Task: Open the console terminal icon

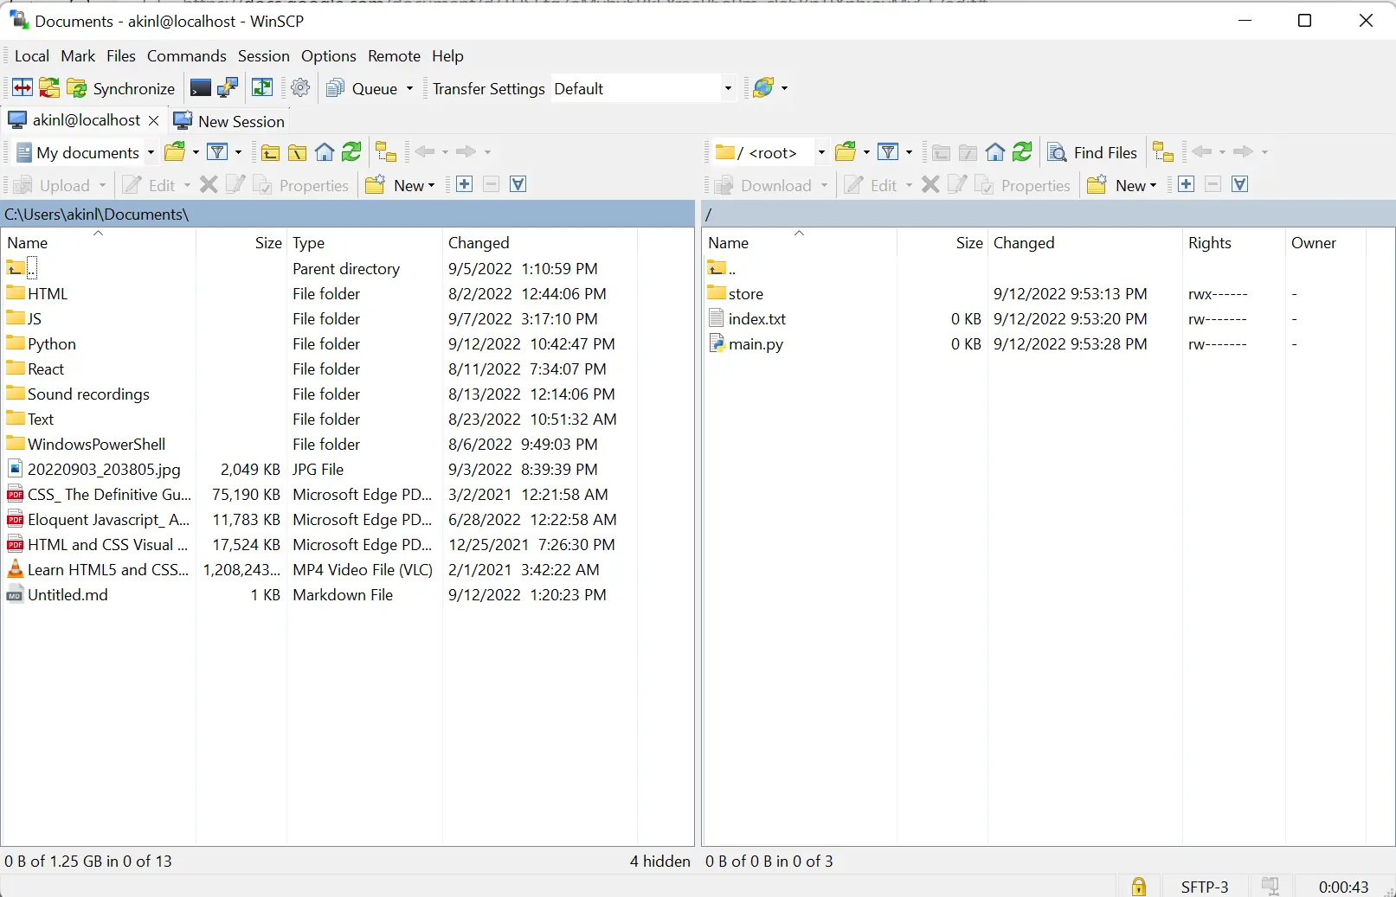Action: click(x=200, y=88)
